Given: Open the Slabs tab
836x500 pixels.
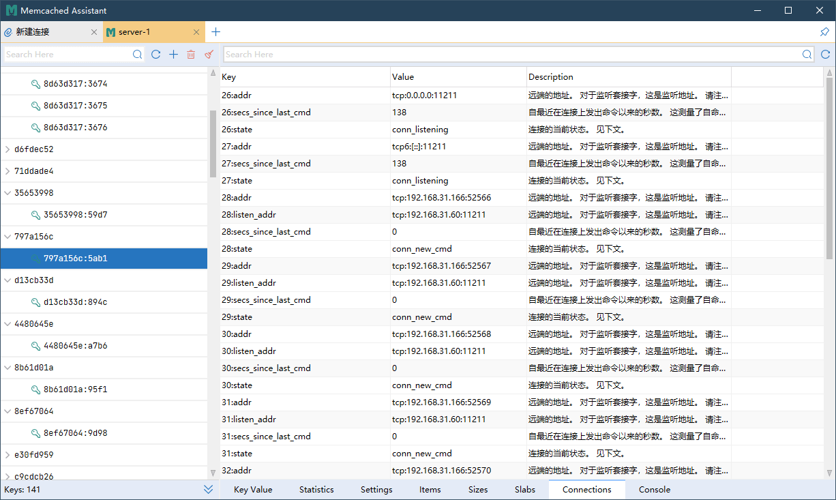Looking at the screenshot, I should click(x=525, y=490).
